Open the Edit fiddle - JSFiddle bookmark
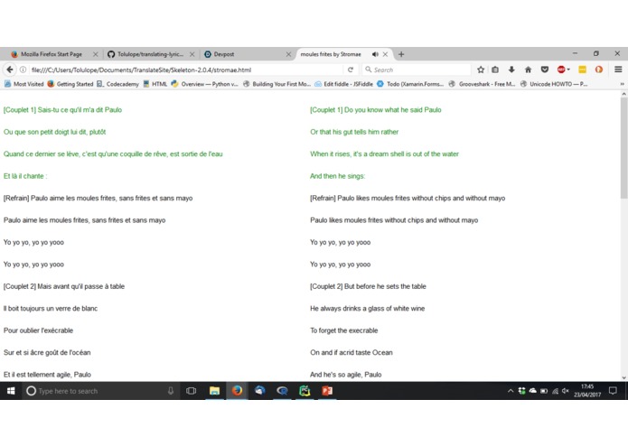Screen dimensions: 628x446 pyautogui.click(x=343, y=84)
